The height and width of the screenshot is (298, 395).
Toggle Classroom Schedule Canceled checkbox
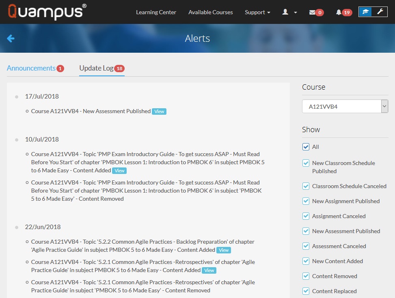[x=306, y=186]
